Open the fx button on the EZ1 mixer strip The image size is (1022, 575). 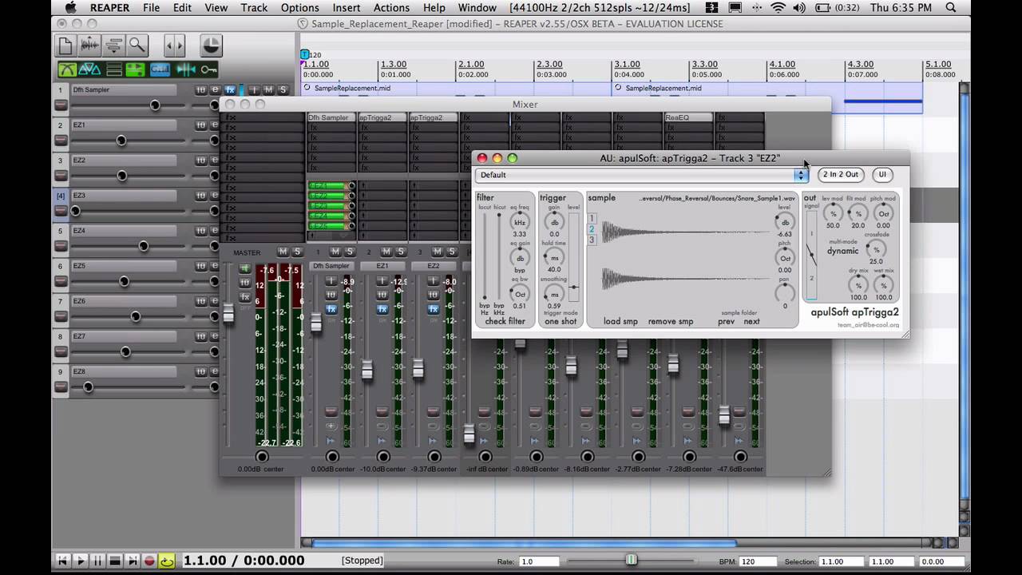(382, 309)
